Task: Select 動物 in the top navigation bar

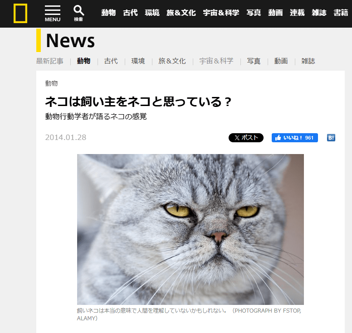Action: [x=108, y=13]
